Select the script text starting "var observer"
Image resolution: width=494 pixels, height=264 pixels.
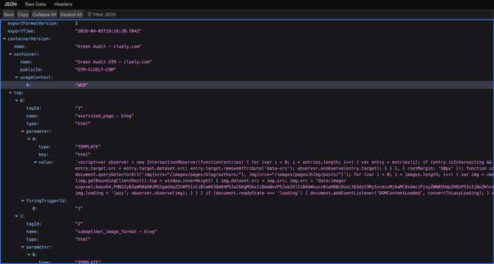coord(284,178)
